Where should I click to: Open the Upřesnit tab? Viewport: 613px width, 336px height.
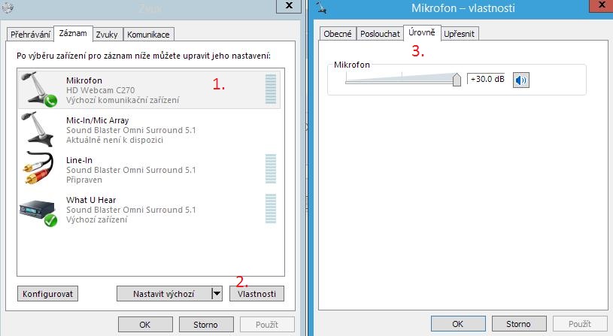tap(459, 34)
